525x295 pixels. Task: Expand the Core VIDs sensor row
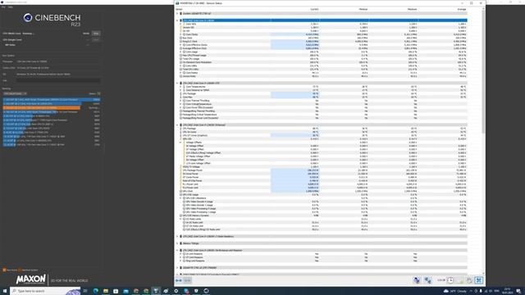tap(180, 24)
